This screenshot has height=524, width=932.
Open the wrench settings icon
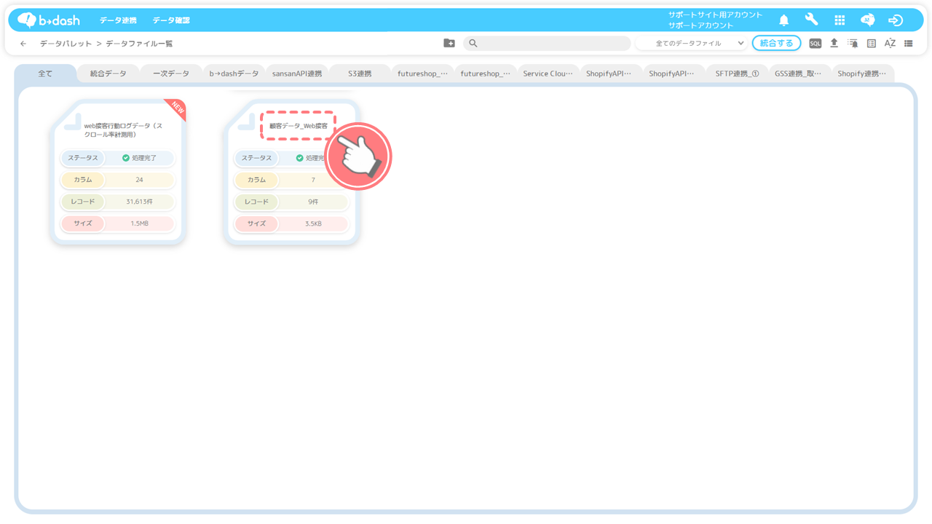coord(811,20)
